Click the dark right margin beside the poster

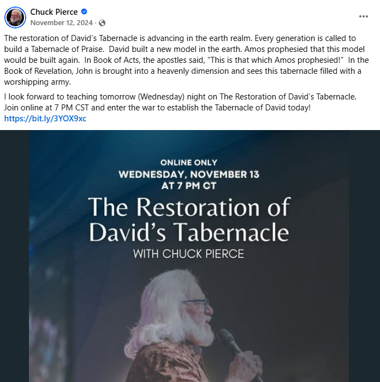point(364,256)
